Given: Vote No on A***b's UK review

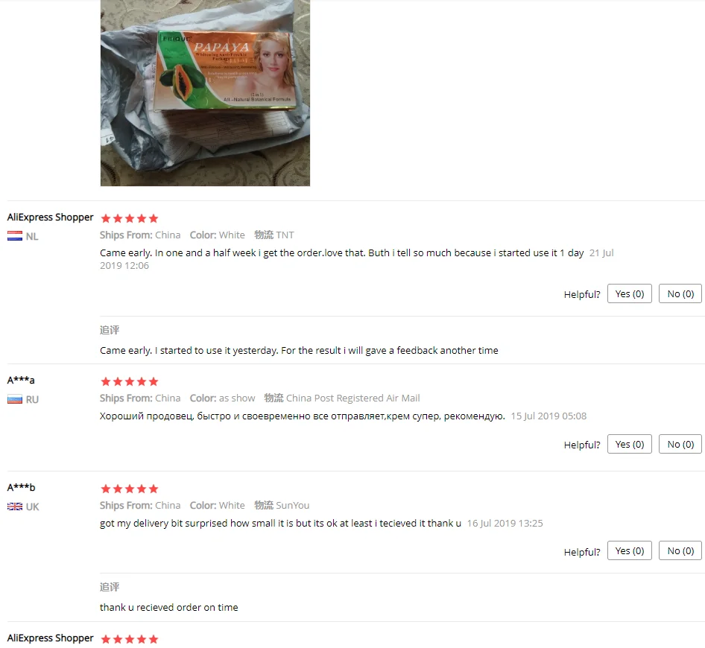Looking at the screenshot, I should tap(680, 550).
